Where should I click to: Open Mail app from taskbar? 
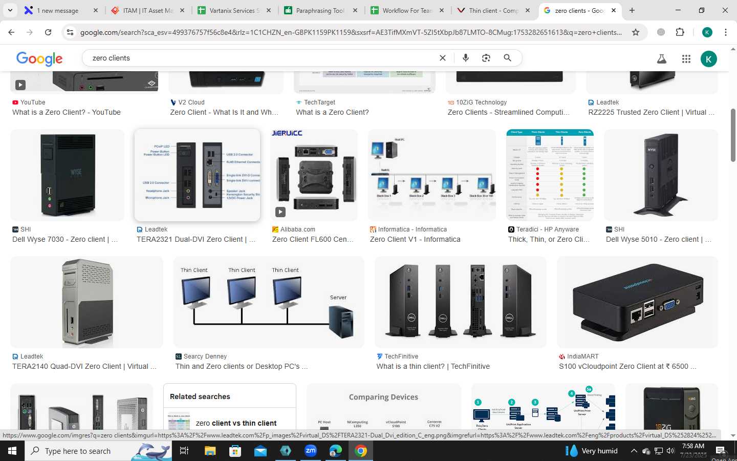click(260, 451)
